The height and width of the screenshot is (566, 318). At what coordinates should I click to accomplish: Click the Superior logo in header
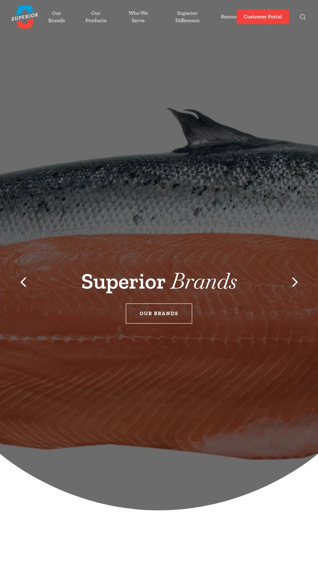25,17
